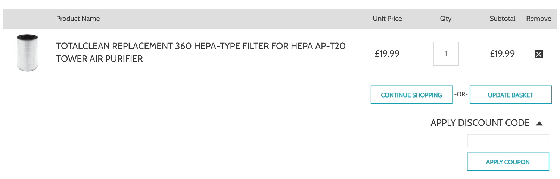Click the Apply Discount Code heading
This screenshot has width=560, height=179.
tap(480, 123)
